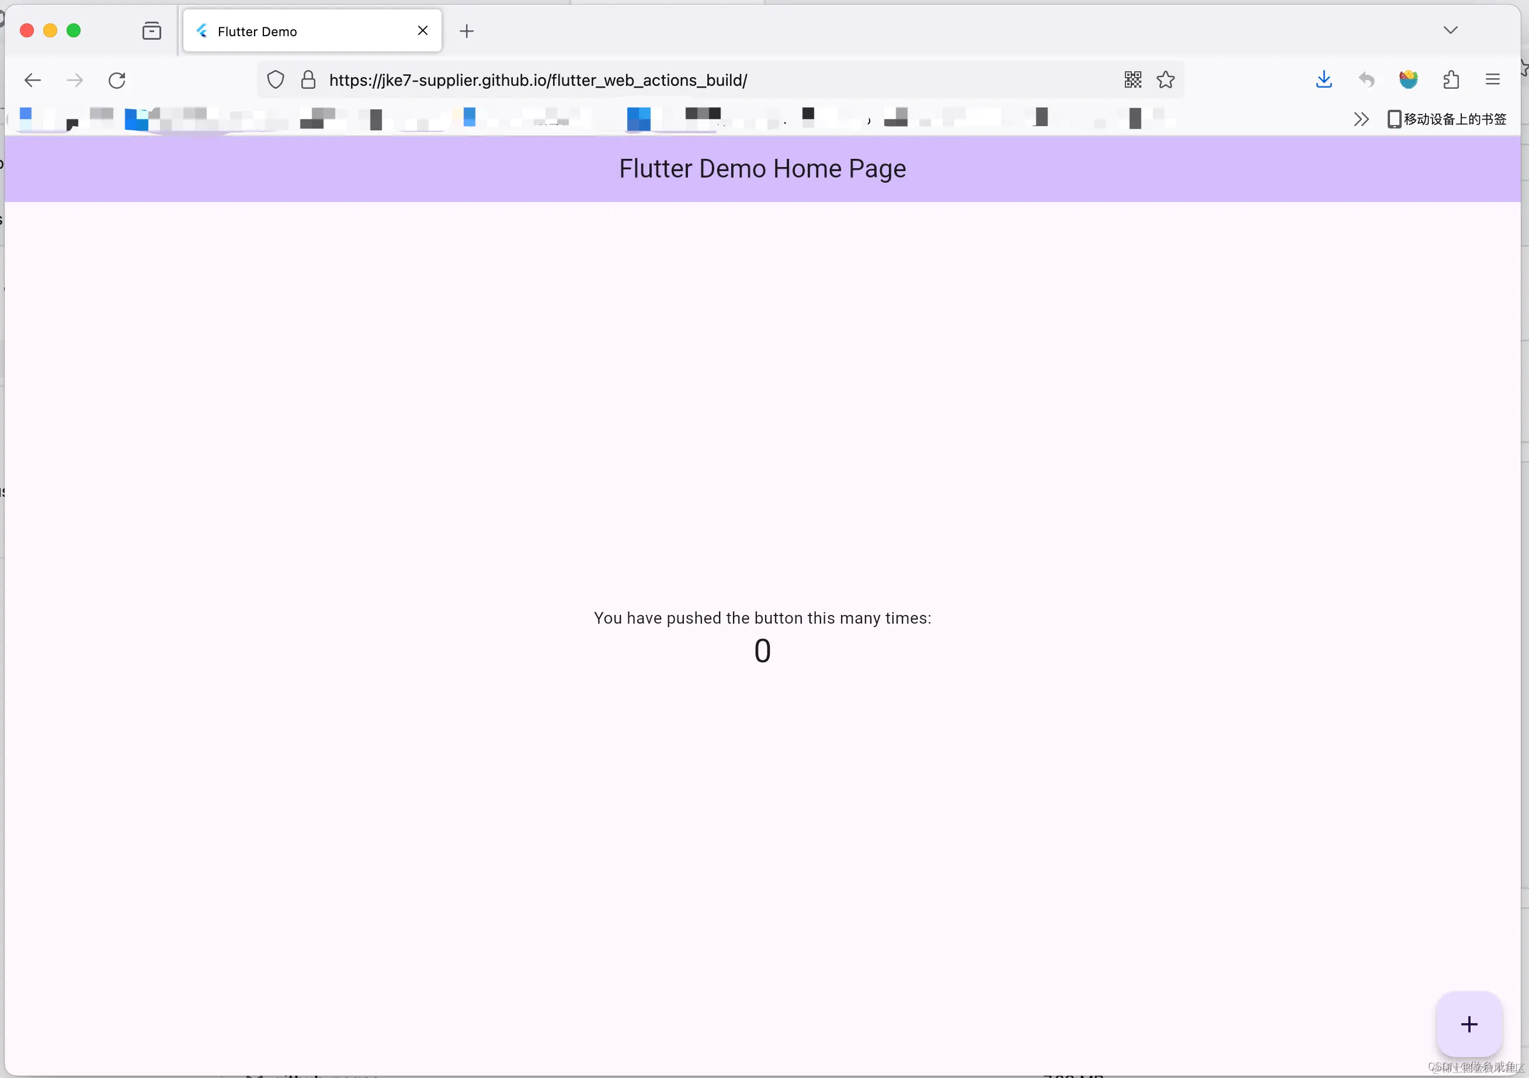The image size is (1529, 1078).
Task: Open the Firefox View icon
Action: point(152,30)
